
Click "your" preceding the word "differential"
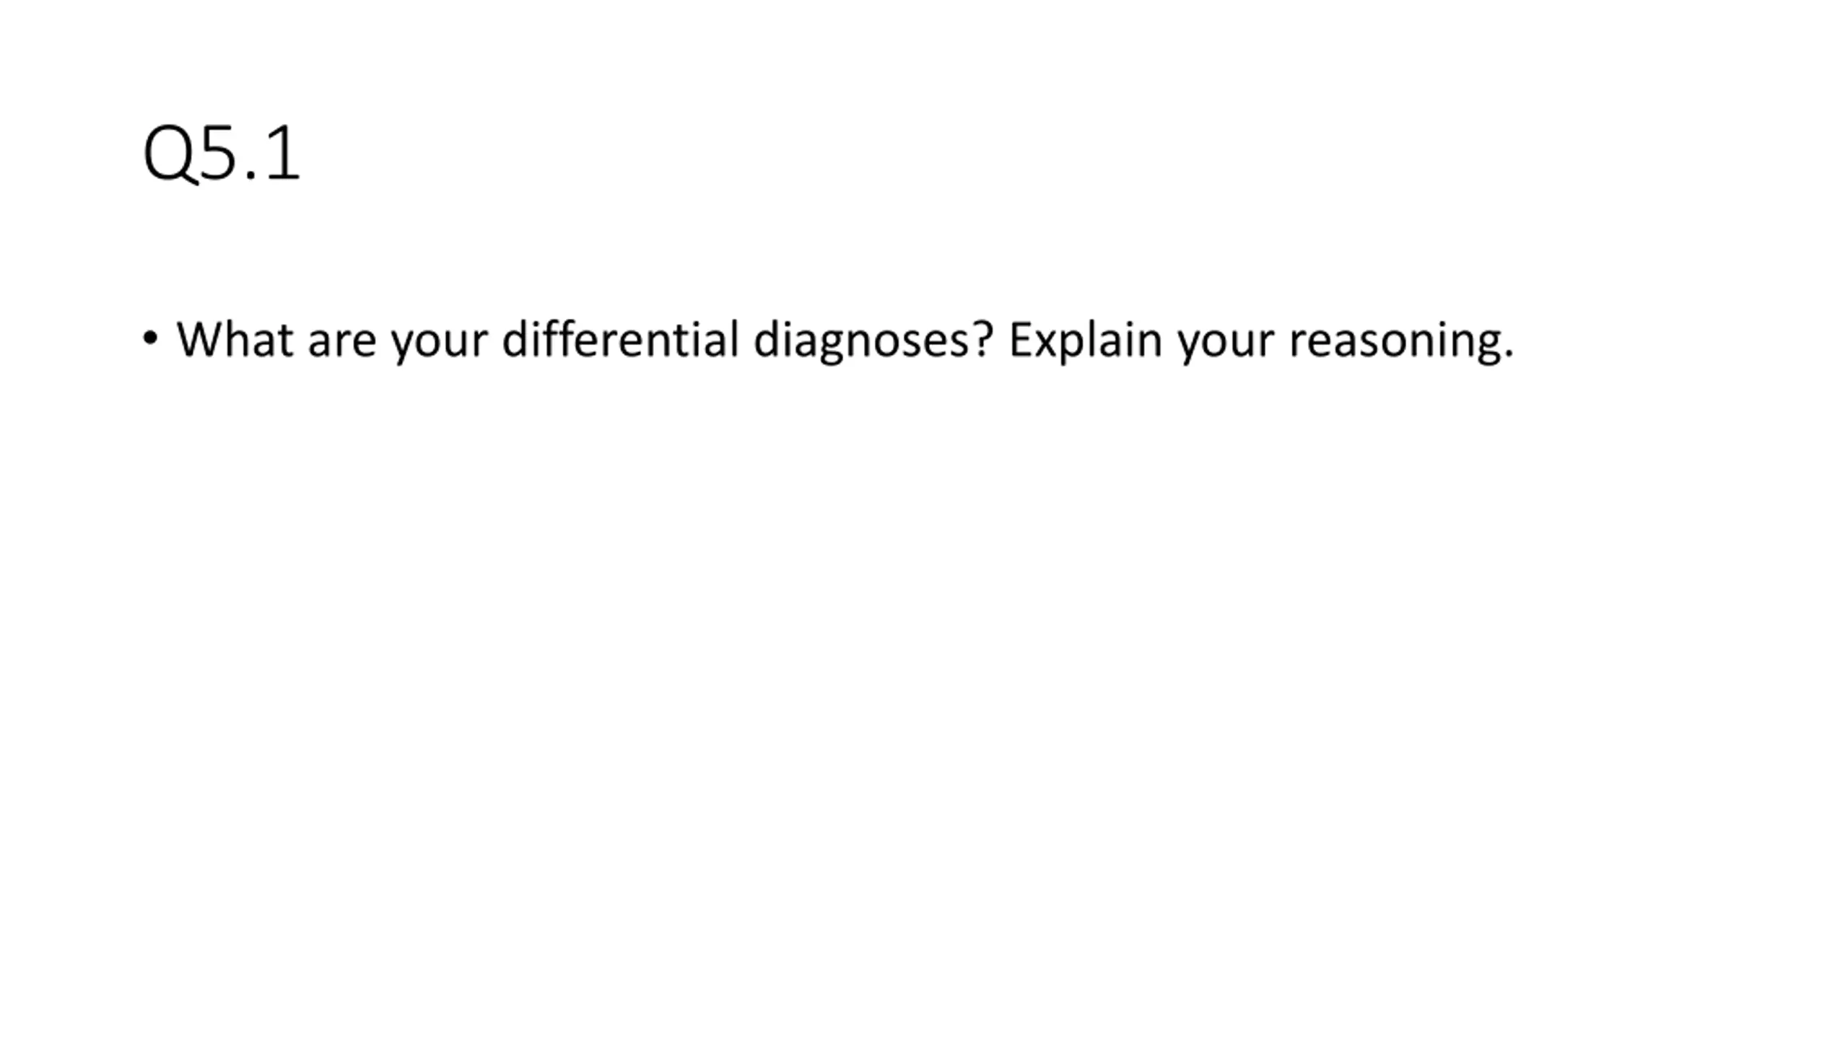click(439, 346)
